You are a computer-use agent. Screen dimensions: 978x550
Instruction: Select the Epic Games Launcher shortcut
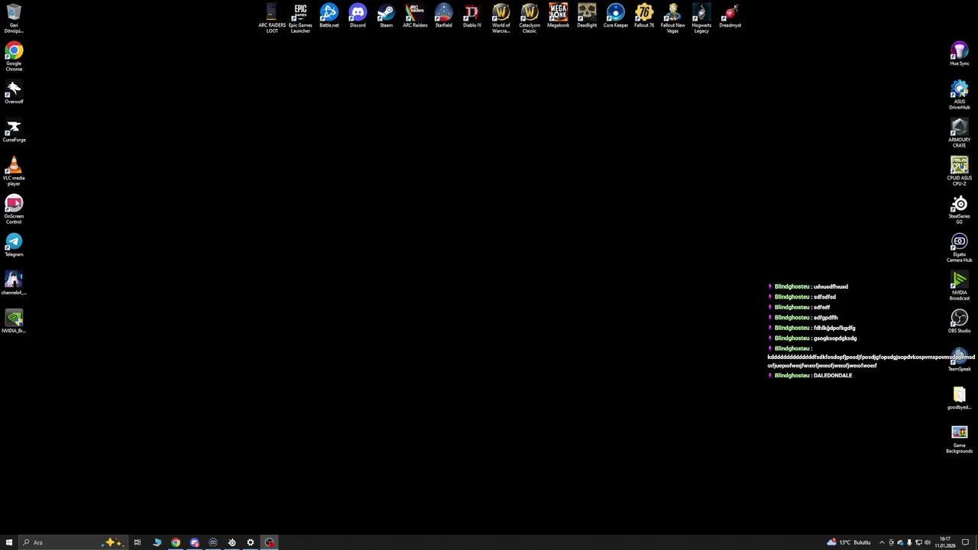pos(300,18)
